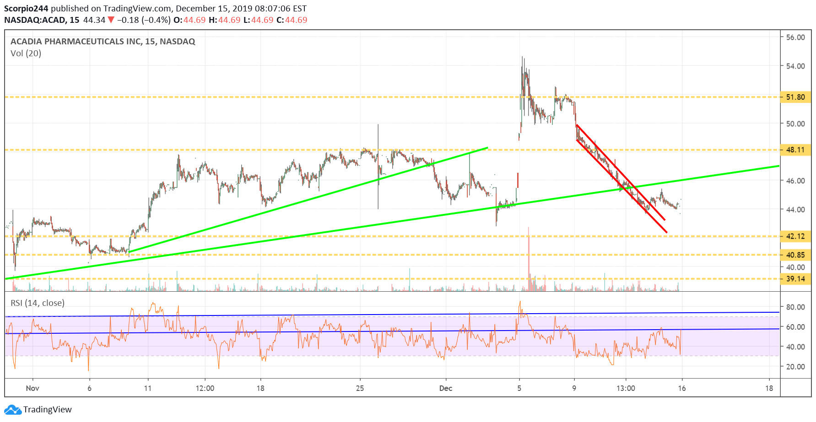Click the C:44.69 close value in header
The height and width of the screenshot is (422, 816).
click(x=292, y=20)
